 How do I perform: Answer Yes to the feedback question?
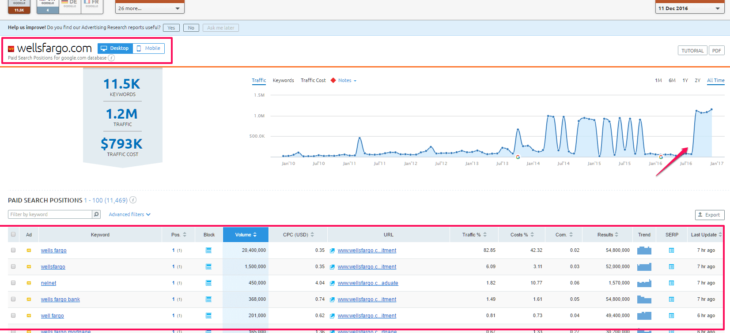[x=171, y=28]
